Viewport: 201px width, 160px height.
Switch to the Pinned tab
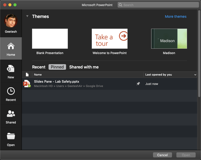point(57,67)
